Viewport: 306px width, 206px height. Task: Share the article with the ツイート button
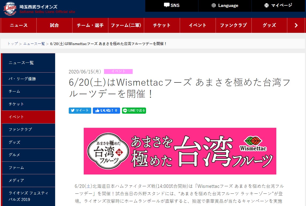80,110
